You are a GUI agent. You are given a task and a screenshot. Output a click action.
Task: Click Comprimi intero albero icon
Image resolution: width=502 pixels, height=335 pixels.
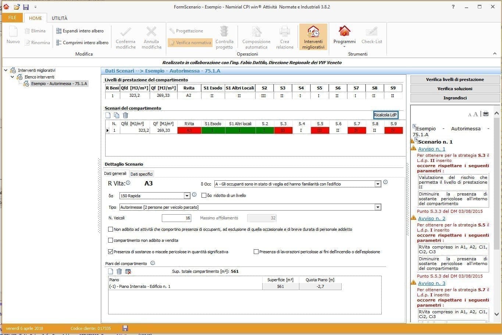tap(59, 43)
